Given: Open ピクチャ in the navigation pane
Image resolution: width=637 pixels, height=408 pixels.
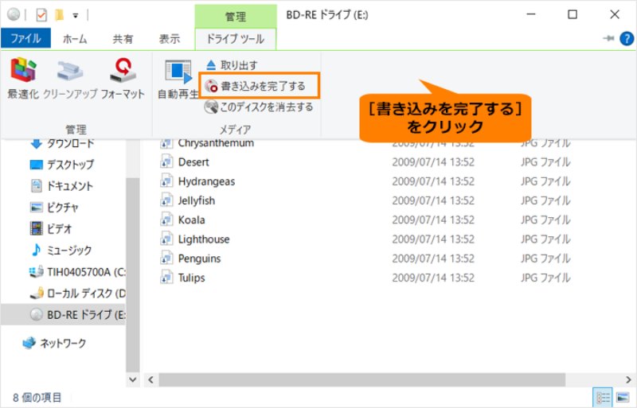Looking at the screenshot, I should [54, 208].
